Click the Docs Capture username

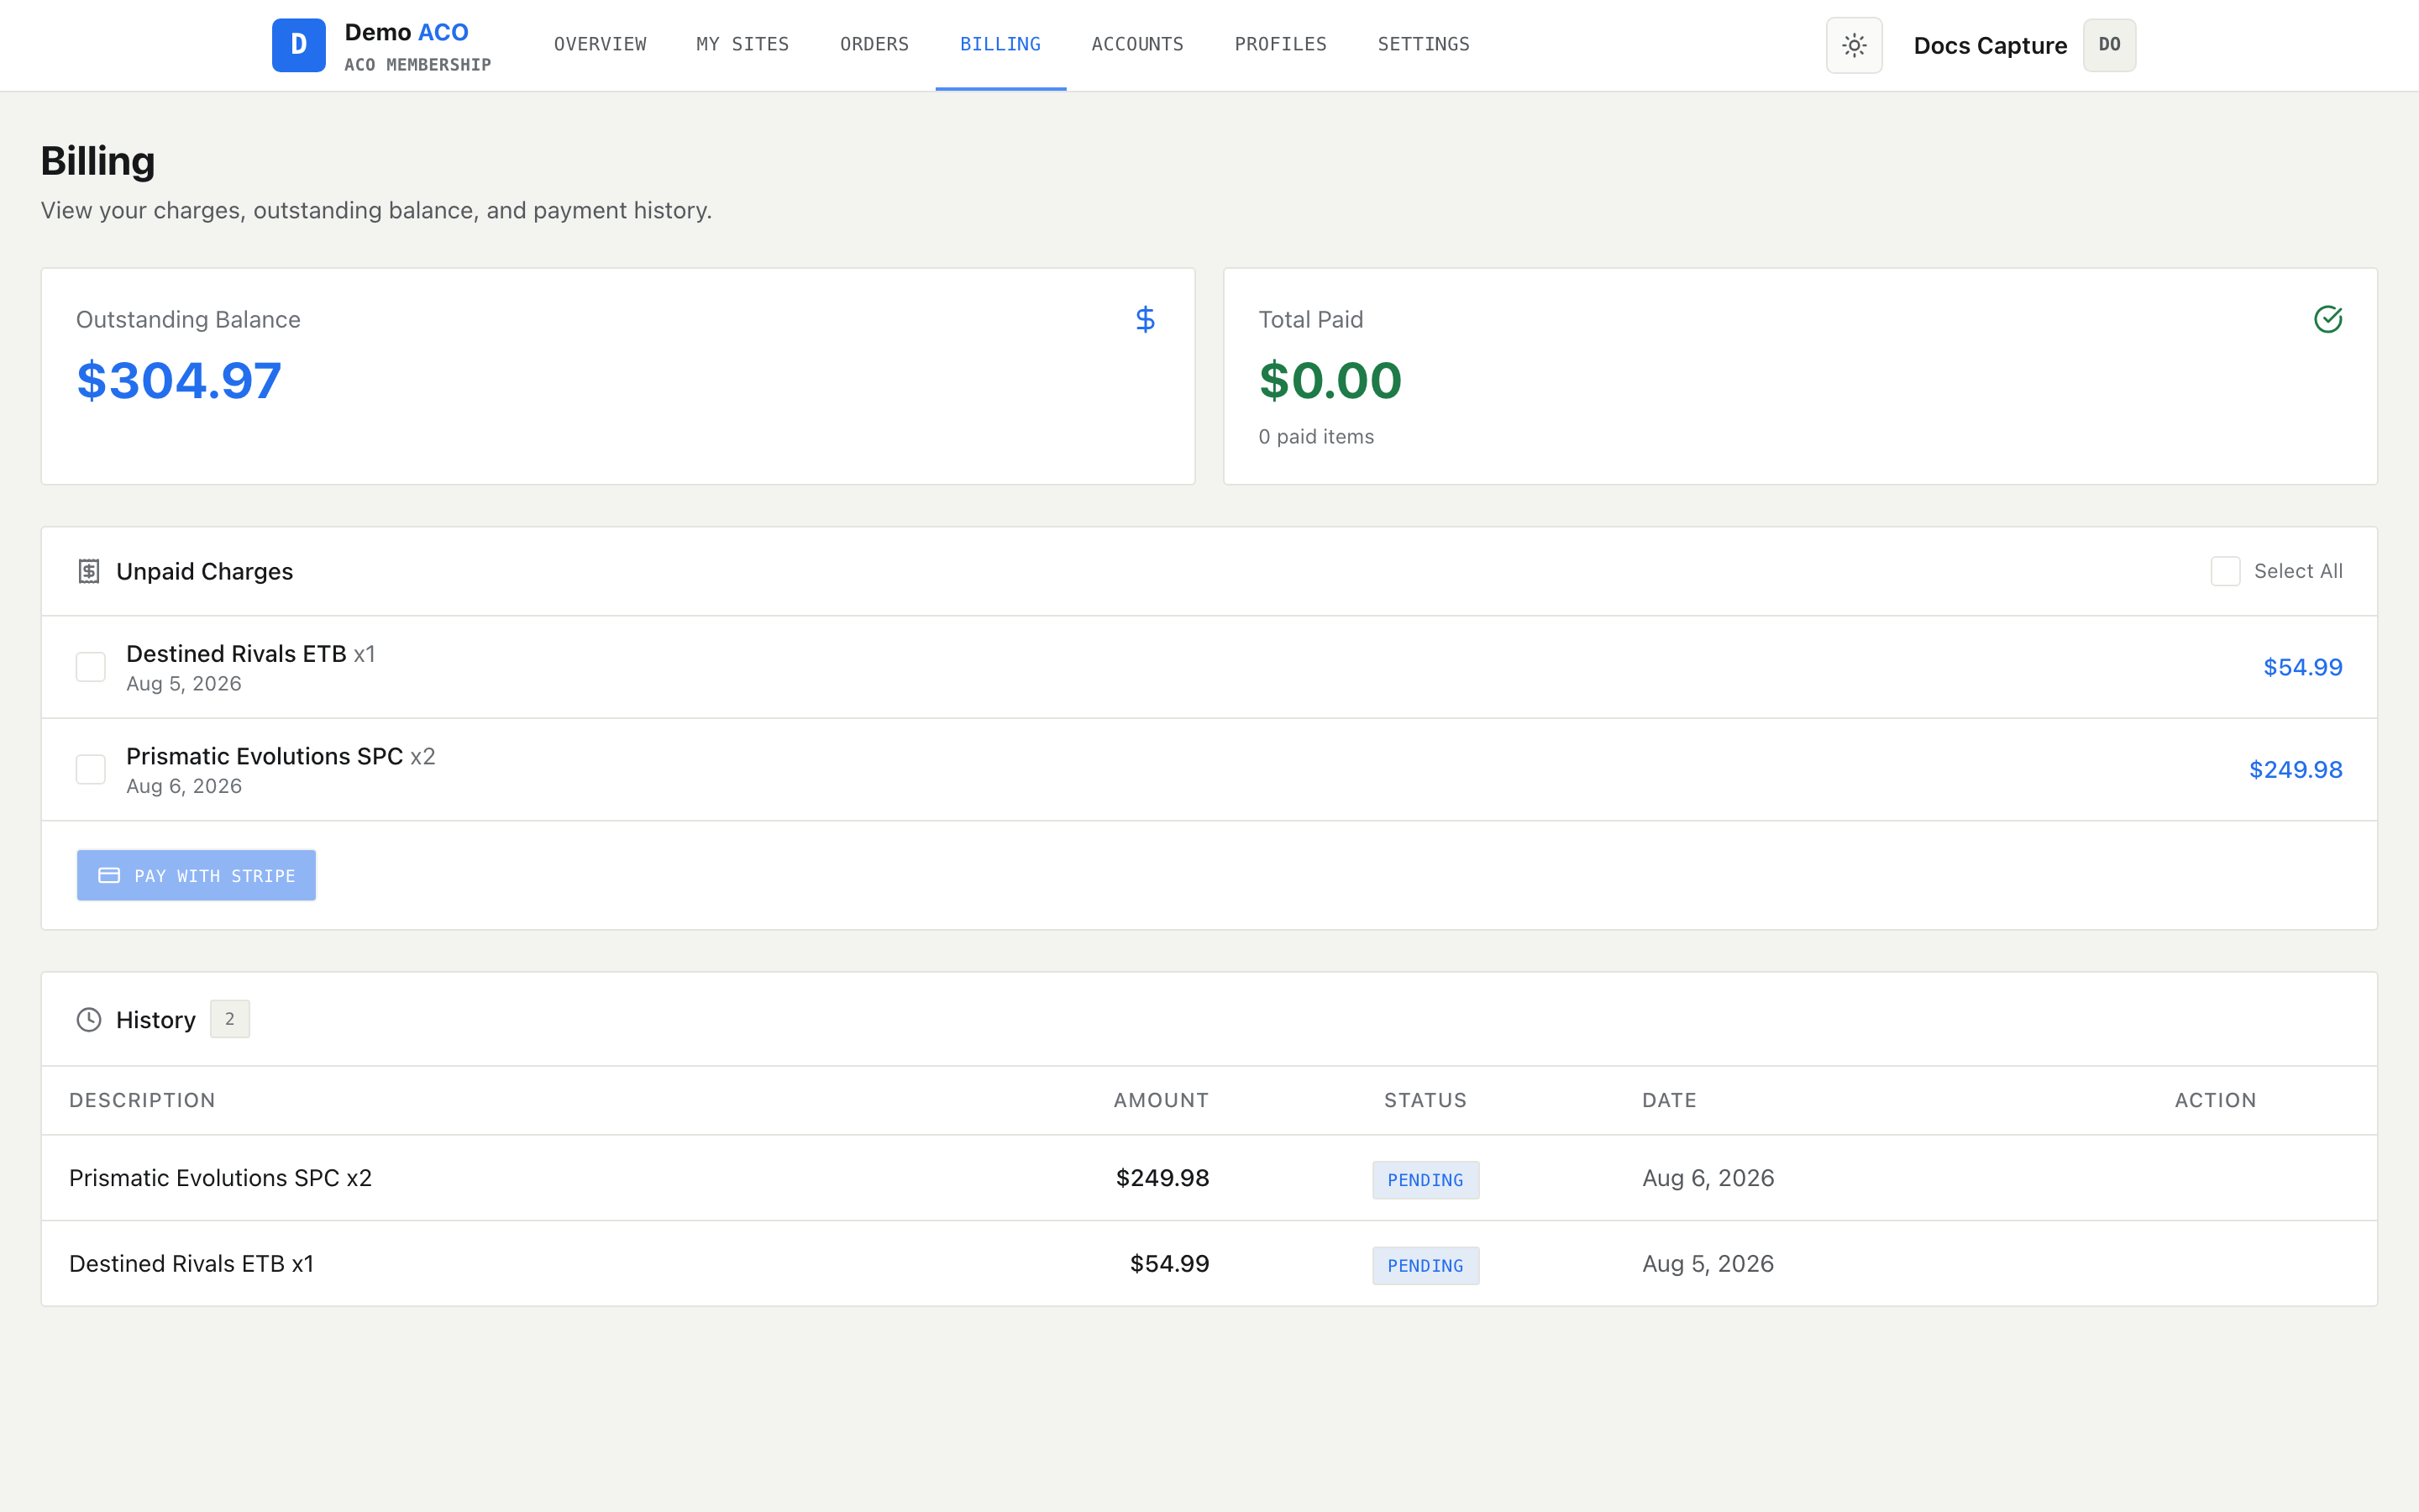pos(1990,46)
